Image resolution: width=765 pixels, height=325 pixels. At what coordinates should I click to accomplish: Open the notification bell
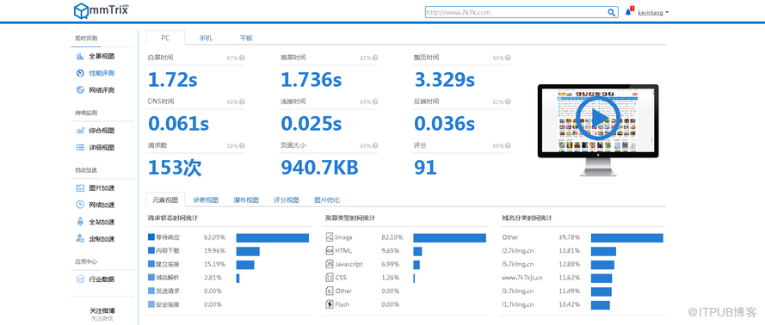pos(628,12)
